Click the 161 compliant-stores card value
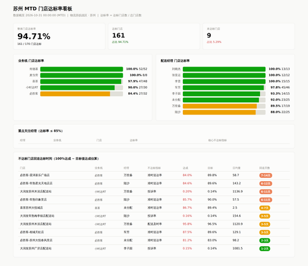The height and width of the screenshot is (266, 308). (118, 36)
